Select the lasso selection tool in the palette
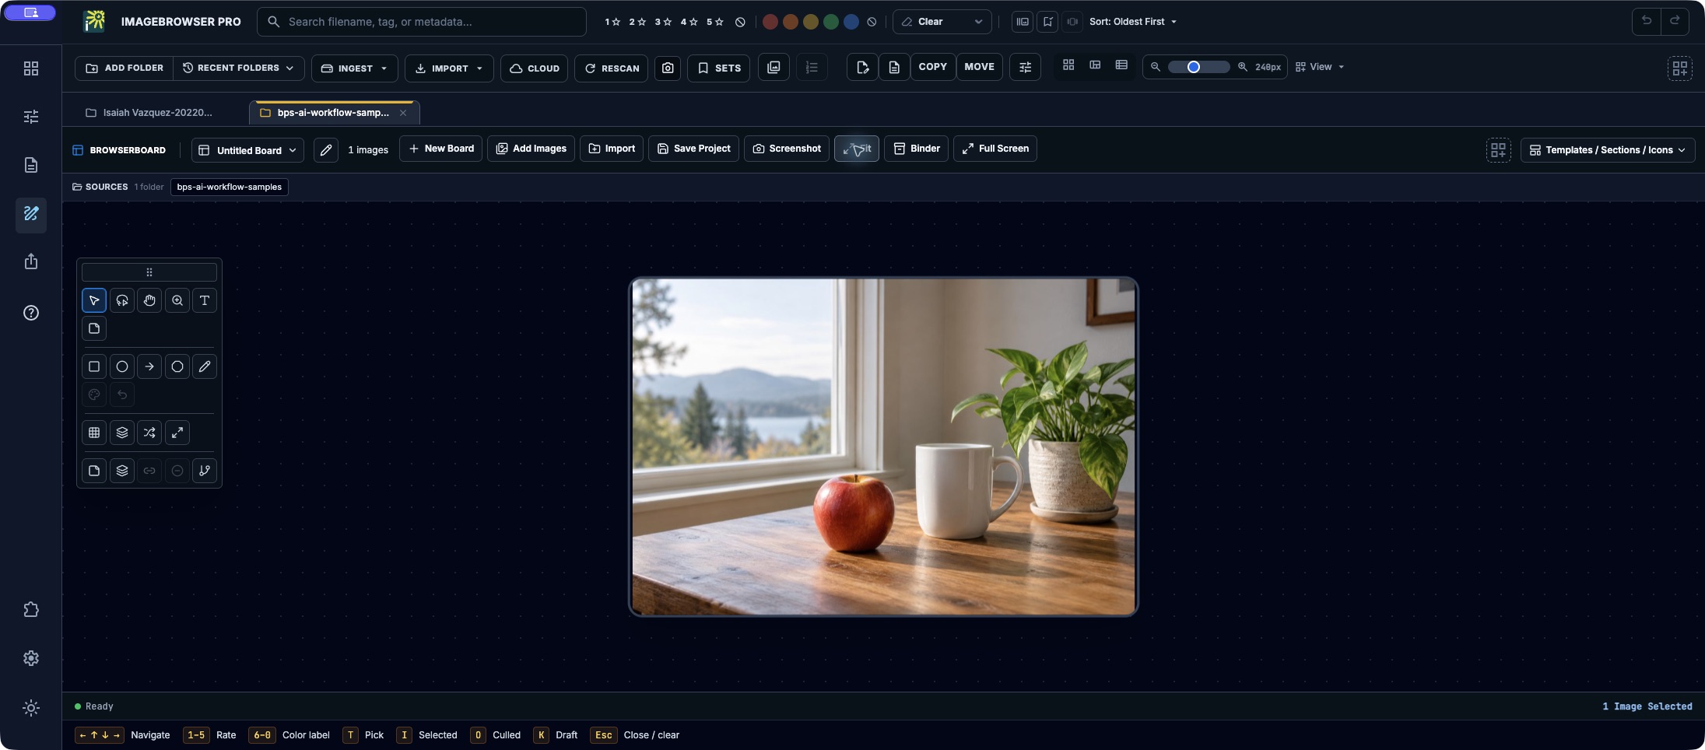This screenshot has height=750, width=1705. [122, 300]
